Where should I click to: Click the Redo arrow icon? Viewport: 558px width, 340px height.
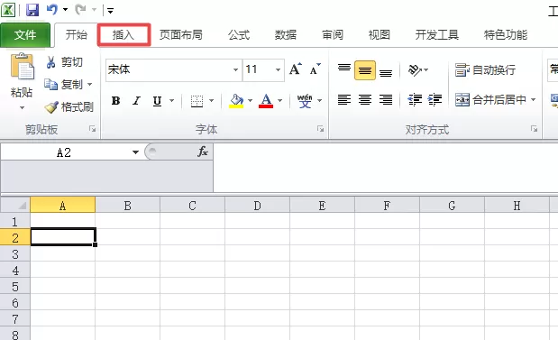point(80,9)
